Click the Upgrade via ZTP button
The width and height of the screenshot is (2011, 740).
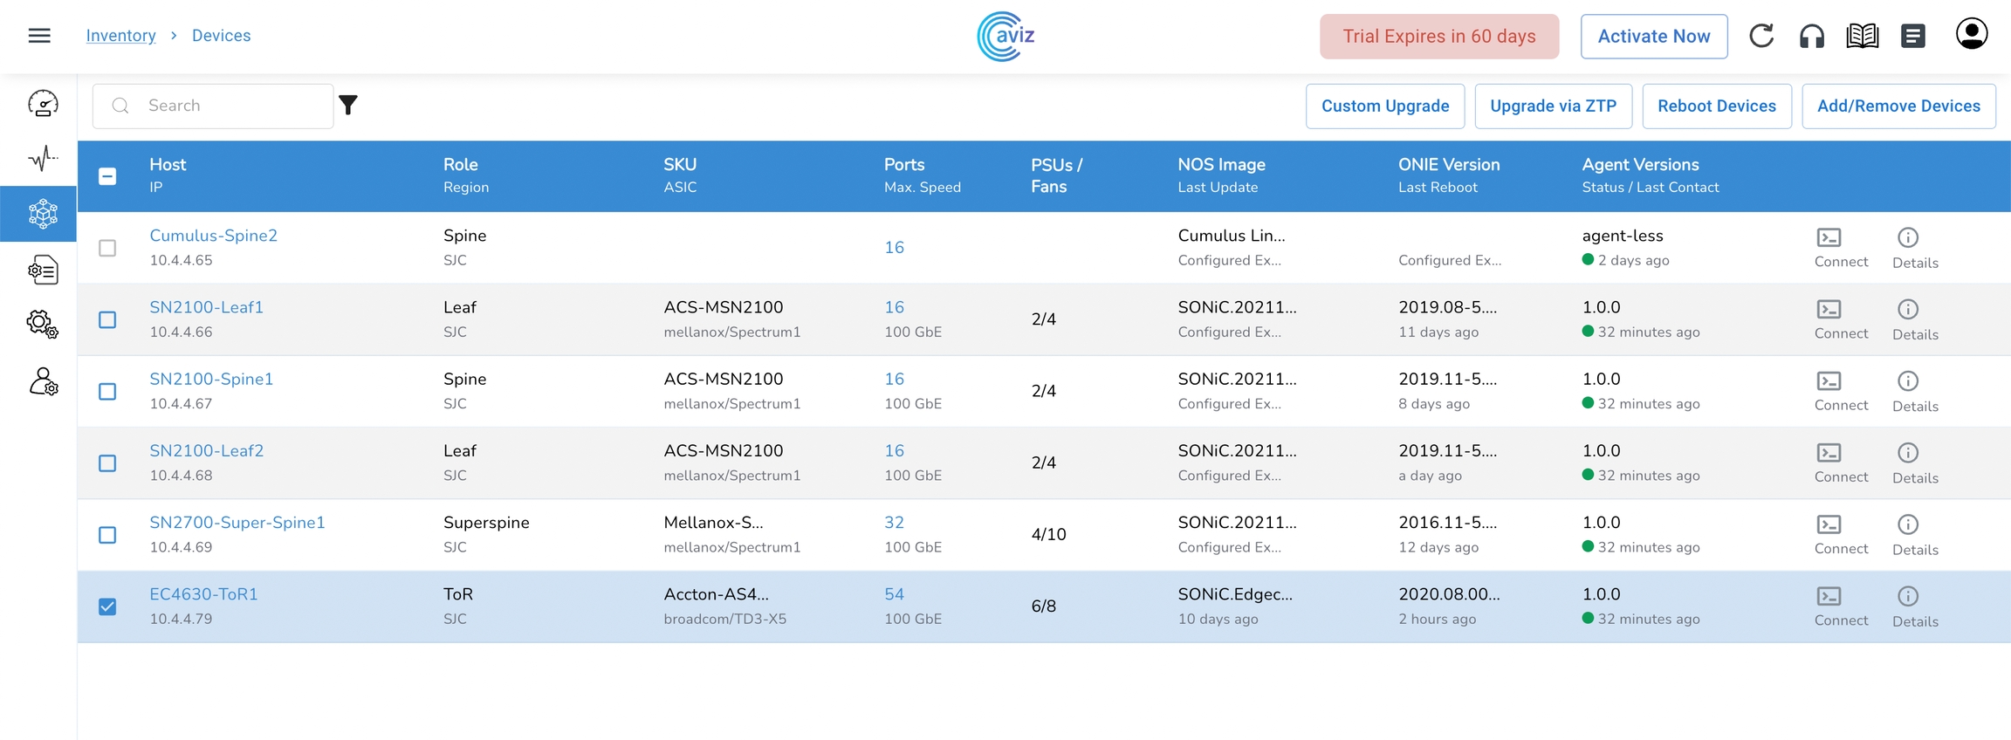pos(1553,106)
